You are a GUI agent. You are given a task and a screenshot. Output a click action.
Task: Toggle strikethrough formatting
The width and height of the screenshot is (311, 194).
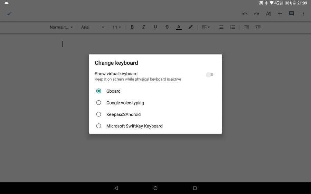pyautogui.click(x=167, y=27)
